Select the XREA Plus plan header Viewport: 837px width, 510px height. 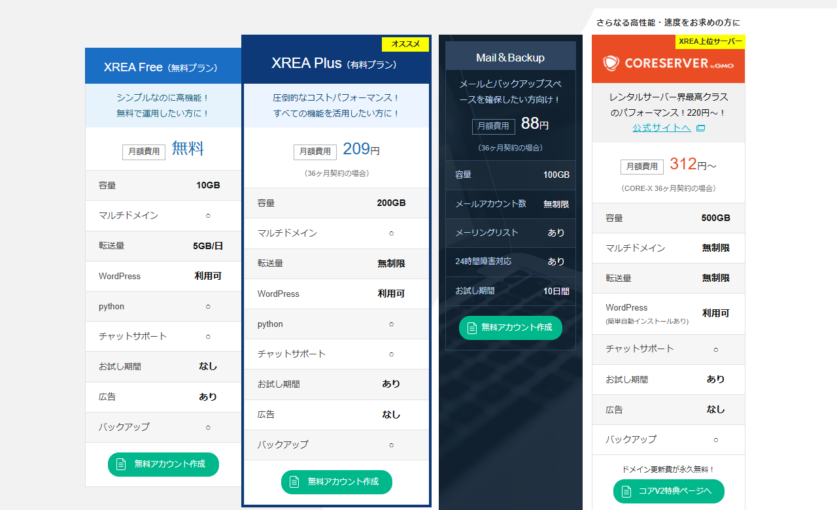[x=336, y=63]
